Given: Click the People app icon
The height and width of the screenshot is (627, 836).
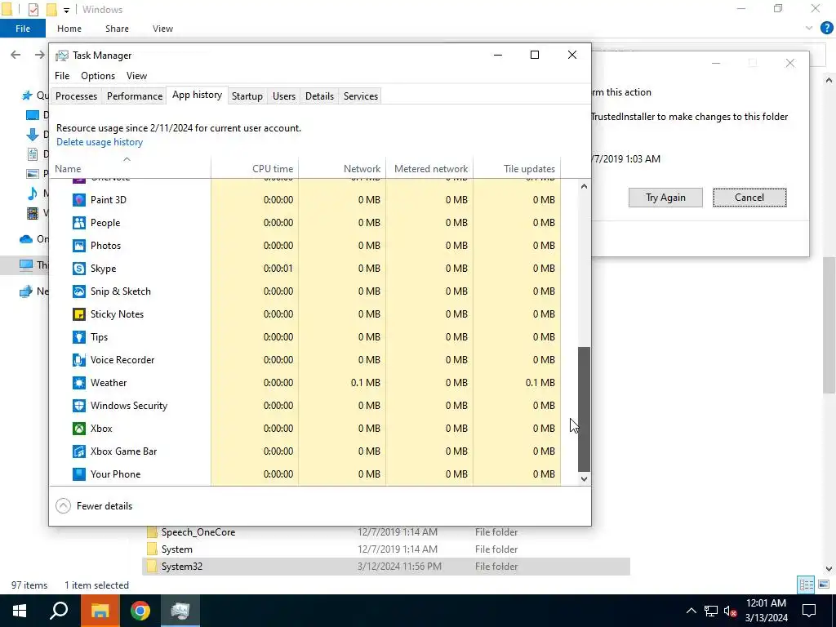Looking at the screenshot, I should pos(79,223).
